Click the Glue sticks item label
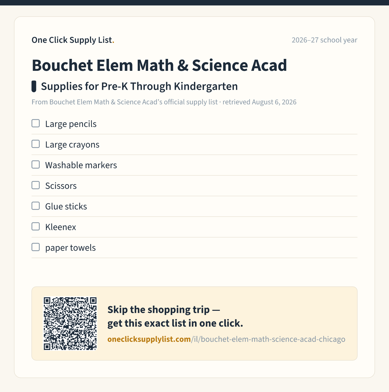 coord(66,206)
